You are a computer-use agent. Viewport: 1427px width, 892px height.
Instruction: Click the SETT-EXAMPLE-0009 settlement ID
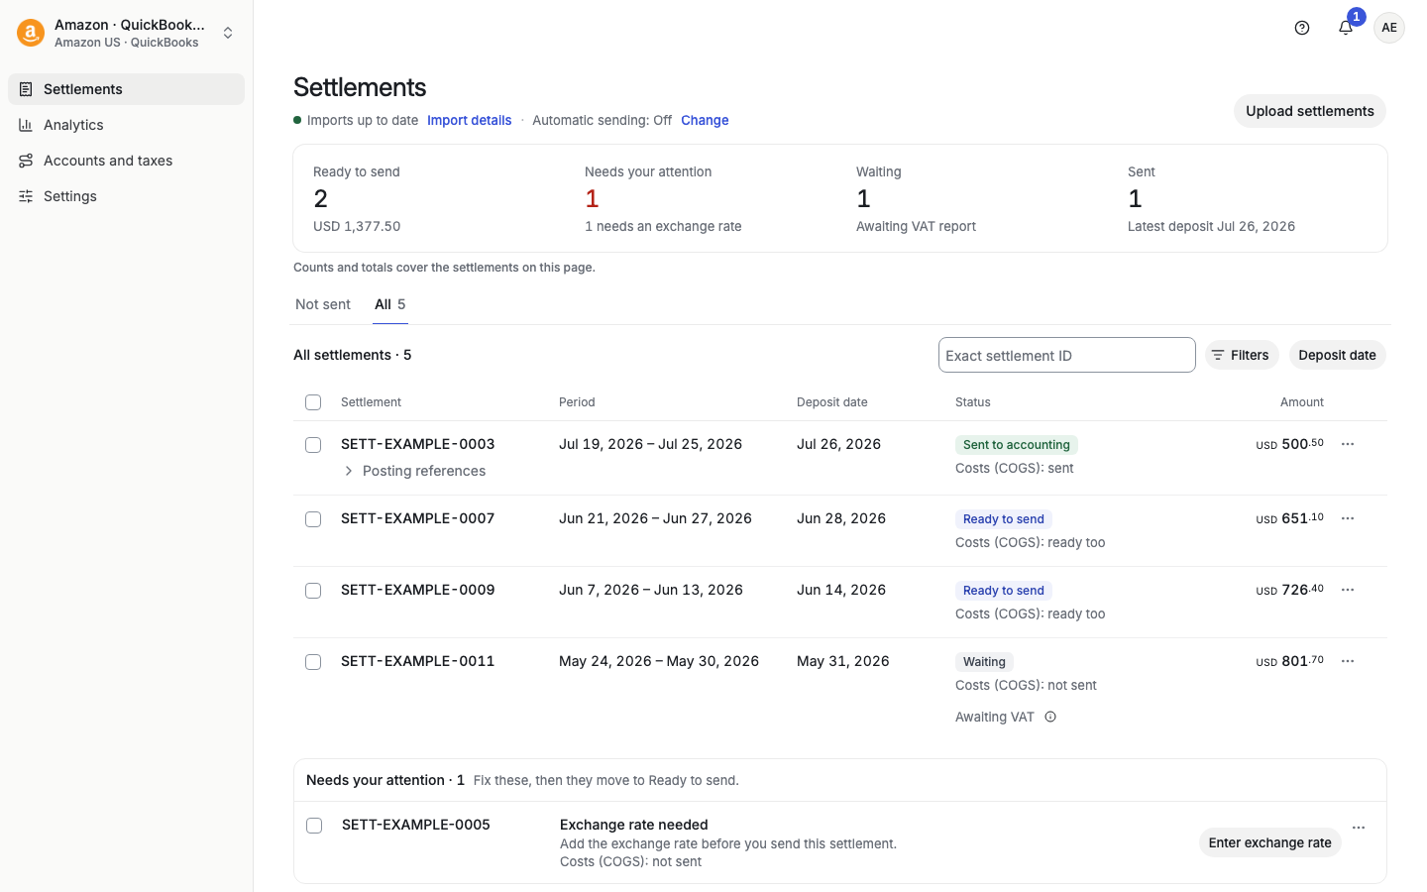pos(417,590)
